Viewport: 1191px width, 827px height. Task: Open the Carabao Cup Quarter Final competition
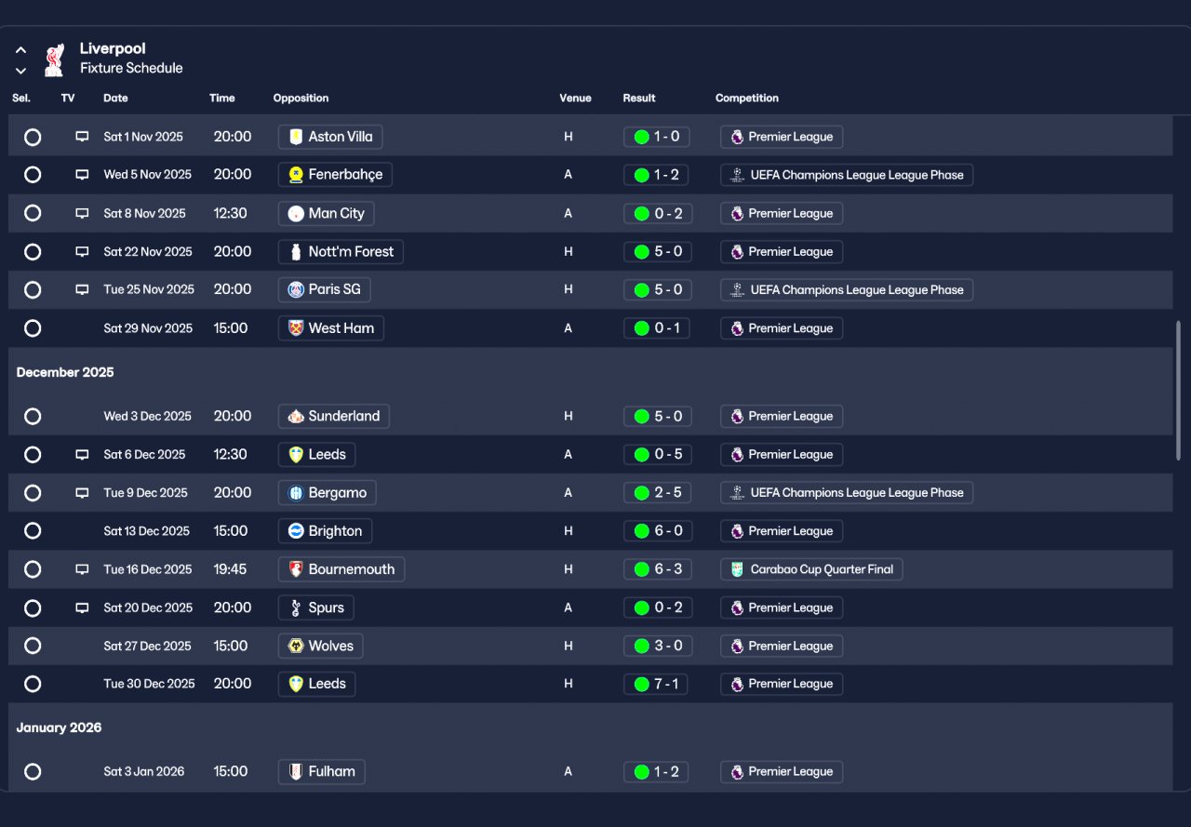click(x=811, y=569)
